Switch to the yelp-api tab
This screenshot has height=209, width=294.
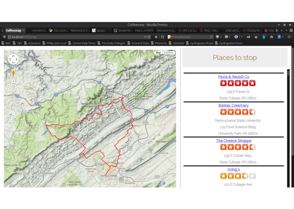point(231,30)
